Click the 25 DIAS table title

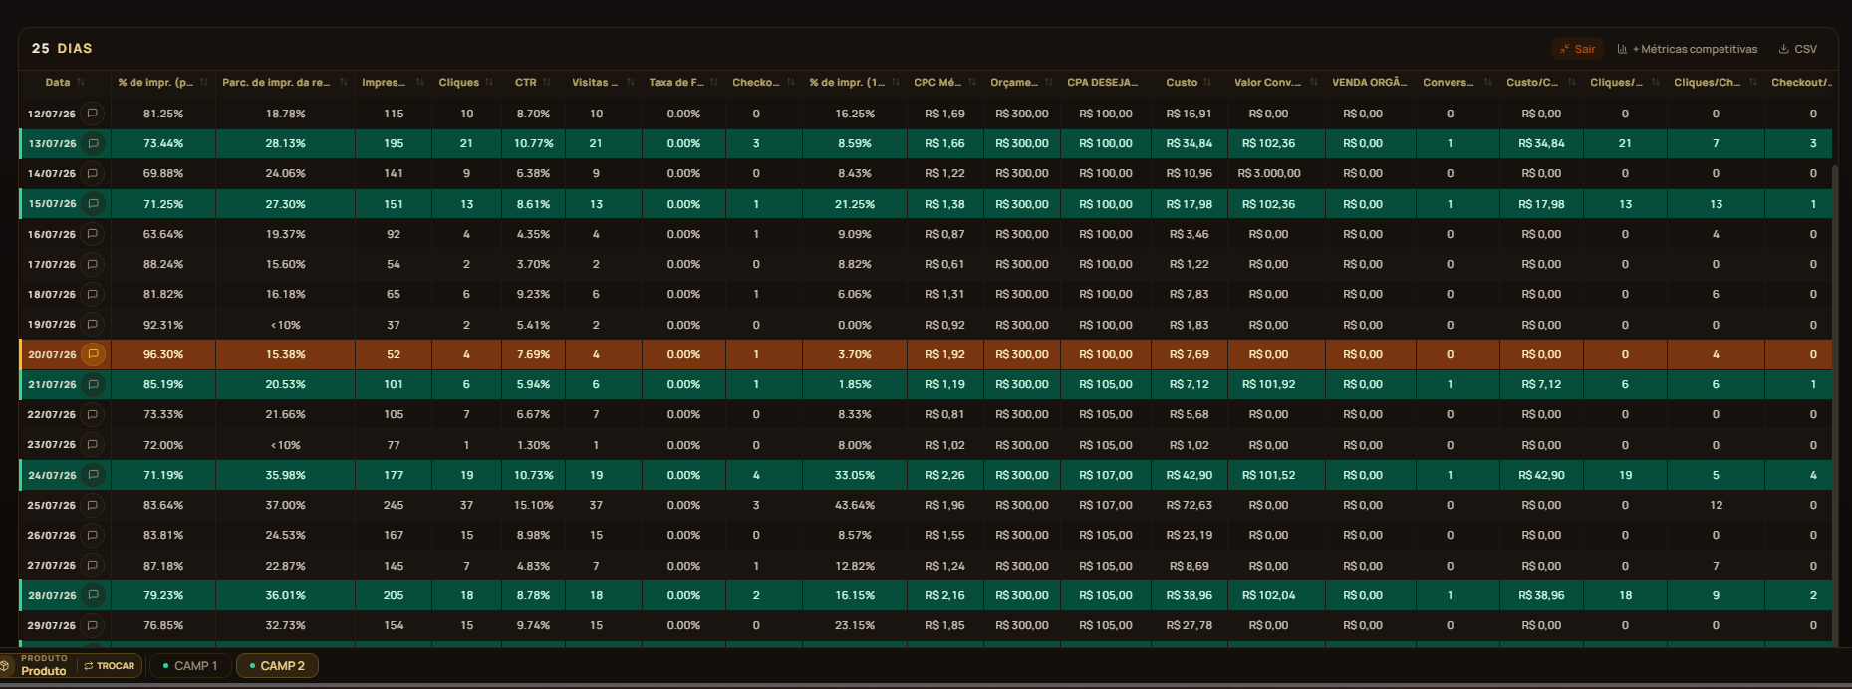coord(62,48)
